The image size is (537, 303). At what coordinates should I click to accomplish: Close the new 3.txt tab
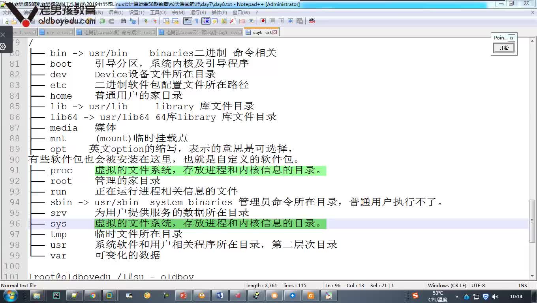[71, 32]
